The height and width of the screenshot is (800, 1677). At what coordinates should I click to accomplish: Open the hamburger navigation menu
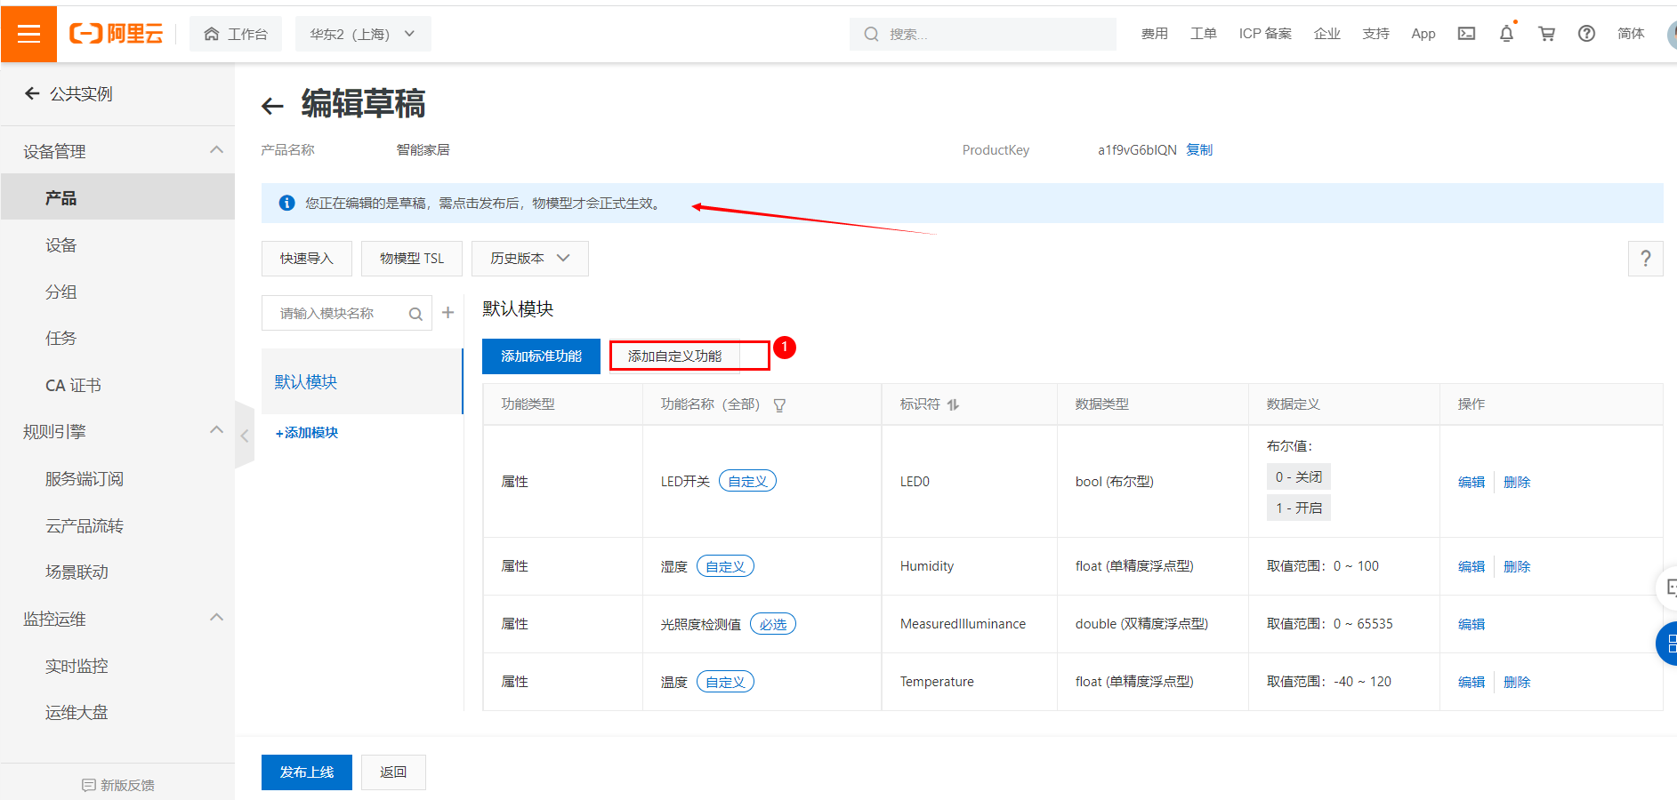click(28, 34)
